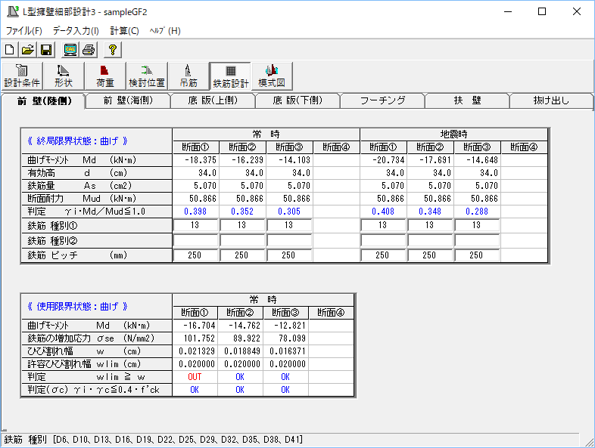Click 鉄筋ピッチ 250 field for 常時 断面③
Screen dimensions: 595x448
289,255
